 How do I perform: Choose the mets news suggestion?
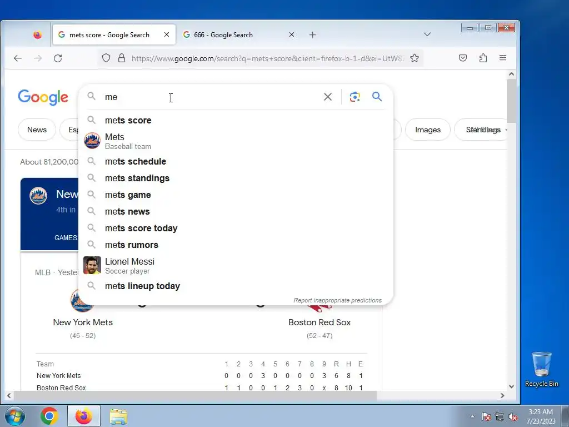click(x=236, y=211)
